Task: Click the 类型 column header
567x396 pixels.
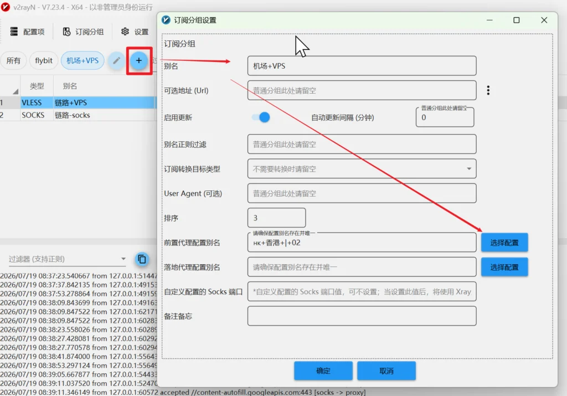Action: coord(37,86)
